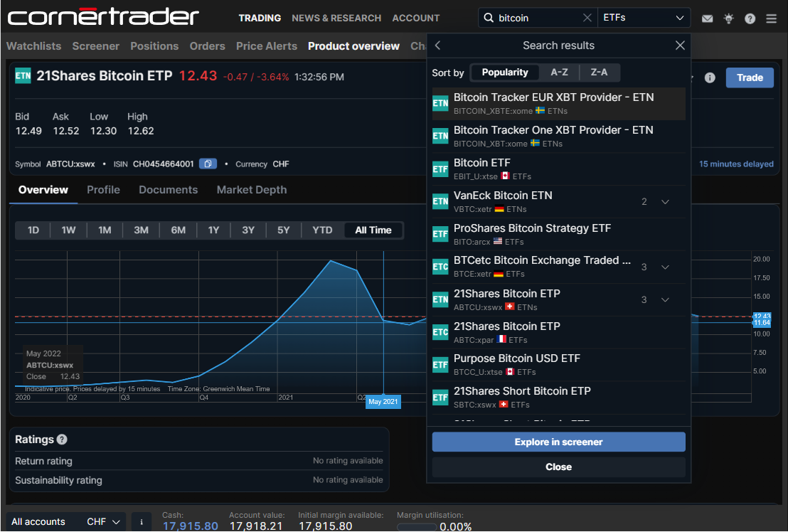788x532 pixels.
Task: Click the 12.43 price axis label
Action: 762,316
